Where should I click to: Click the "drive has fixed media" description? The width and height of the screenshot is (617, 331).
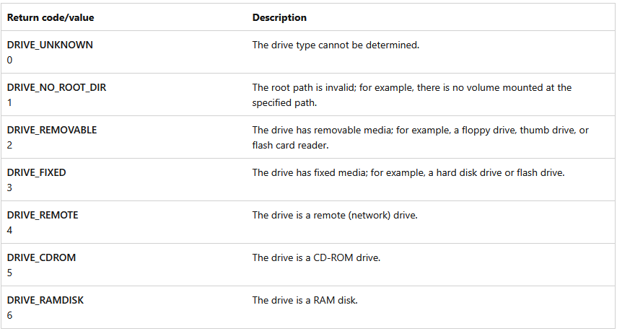pos(408,172)
